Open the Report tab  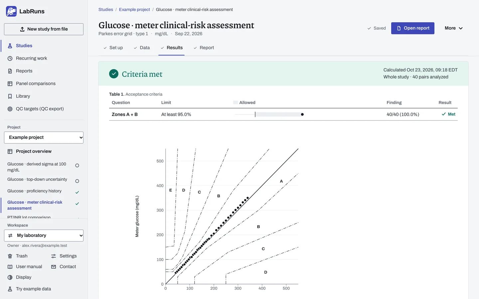tap(204, 48)
